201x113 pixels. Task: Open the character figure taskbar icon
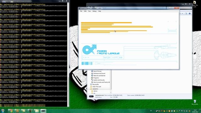tap(30, 111)
